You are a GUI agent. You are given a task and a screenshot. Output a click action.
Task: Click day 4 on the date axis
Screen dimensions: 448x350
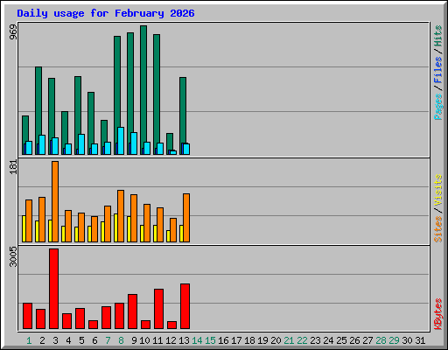click(68, 340)
